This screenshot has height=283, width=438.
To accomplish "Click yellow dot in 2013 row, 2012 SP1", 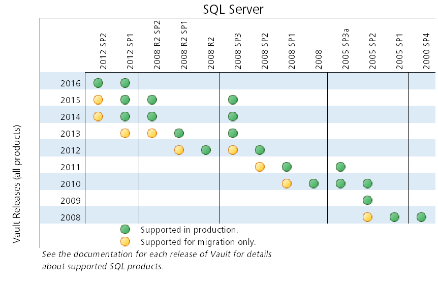I will click(125, 133).
